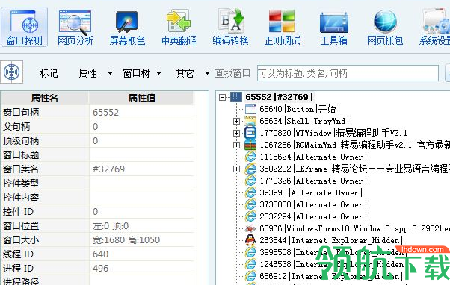Click the folder icon beside 65634 Shell_TrayWnd
Image resolution: width=450 pixels, height=285 pixels.
(x=250, y=121)
